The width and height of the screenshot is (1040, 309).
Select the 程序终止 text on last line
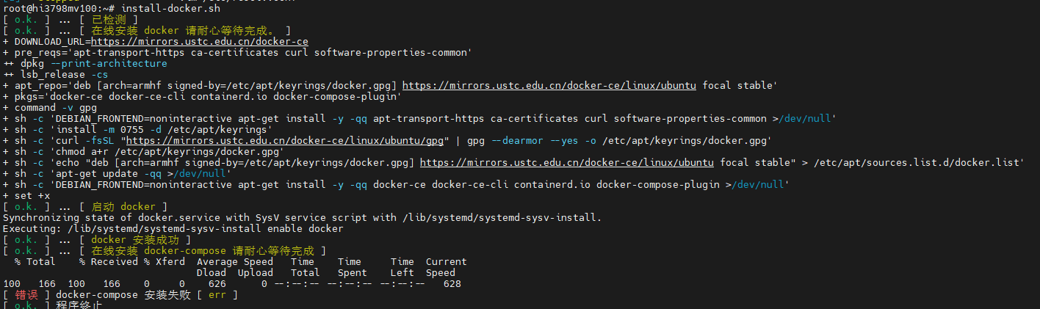click(79, 305)
